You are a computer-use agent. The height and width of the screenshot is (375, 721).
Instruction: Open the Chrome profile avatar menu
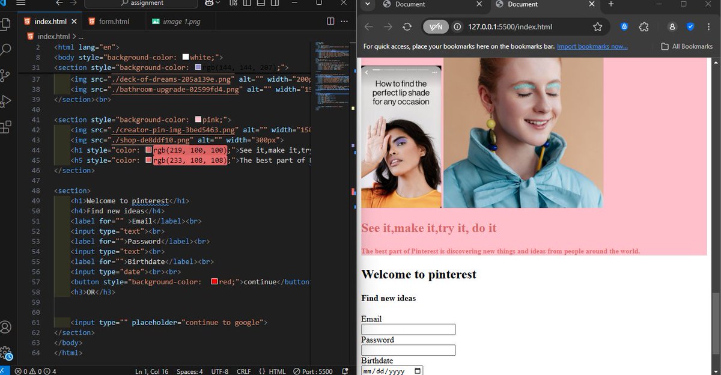tap(672, 26)
